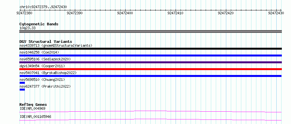The height and width of the screenshot is (124, 291).
Task: Open the nsv5407041 (ByrskaBishop2022) label
Action: [x=48, y=73]
